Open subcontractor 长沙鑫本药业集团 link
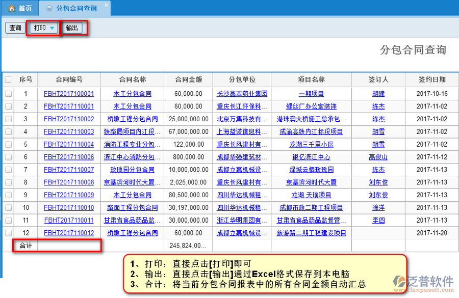459x298 pixels. point(242,94)
